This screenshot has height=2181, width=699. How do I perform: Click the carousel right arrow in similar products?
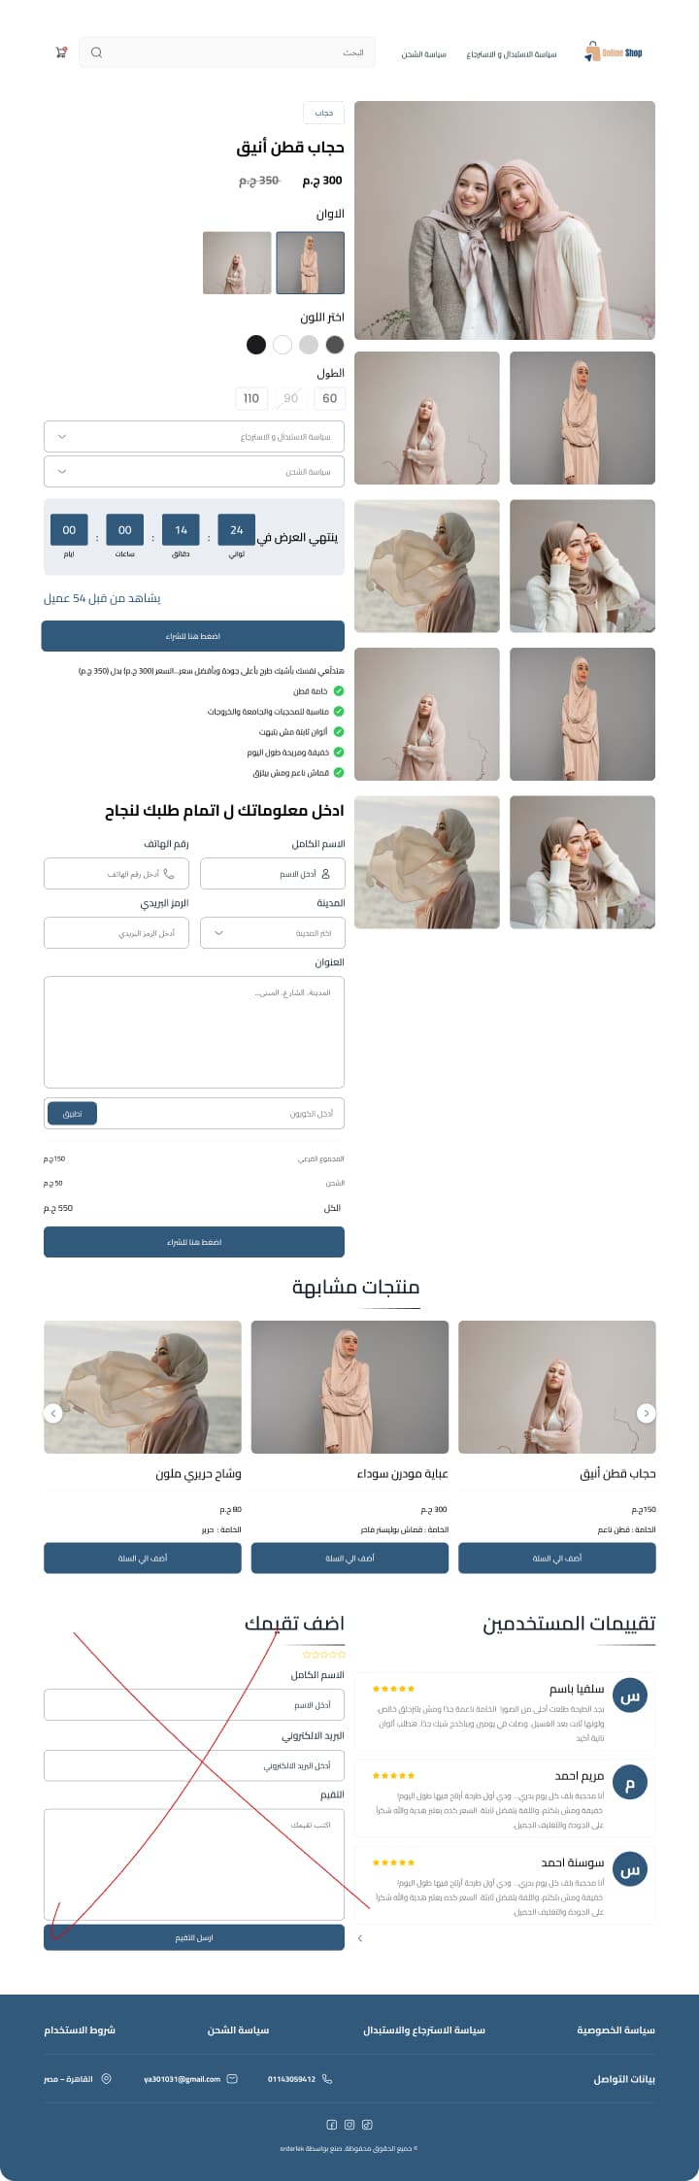pos(646,1413)
